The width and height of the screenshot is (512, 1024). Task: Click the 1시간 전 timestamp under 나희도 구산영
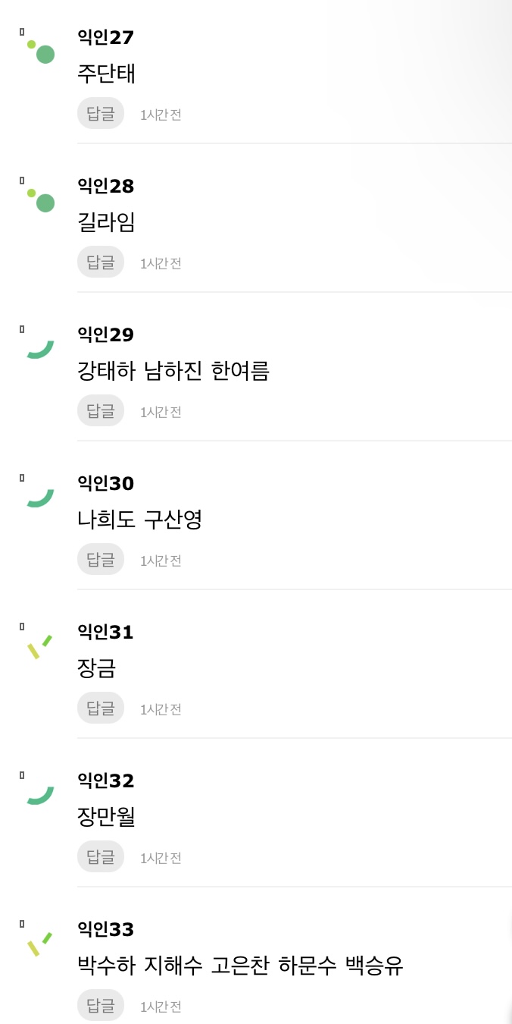click(x=161, y=560)
